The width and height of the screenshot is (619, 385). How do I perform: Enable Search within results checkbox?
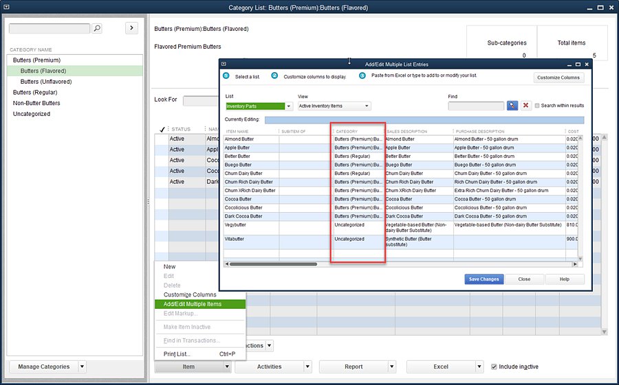tap(538, 106)
